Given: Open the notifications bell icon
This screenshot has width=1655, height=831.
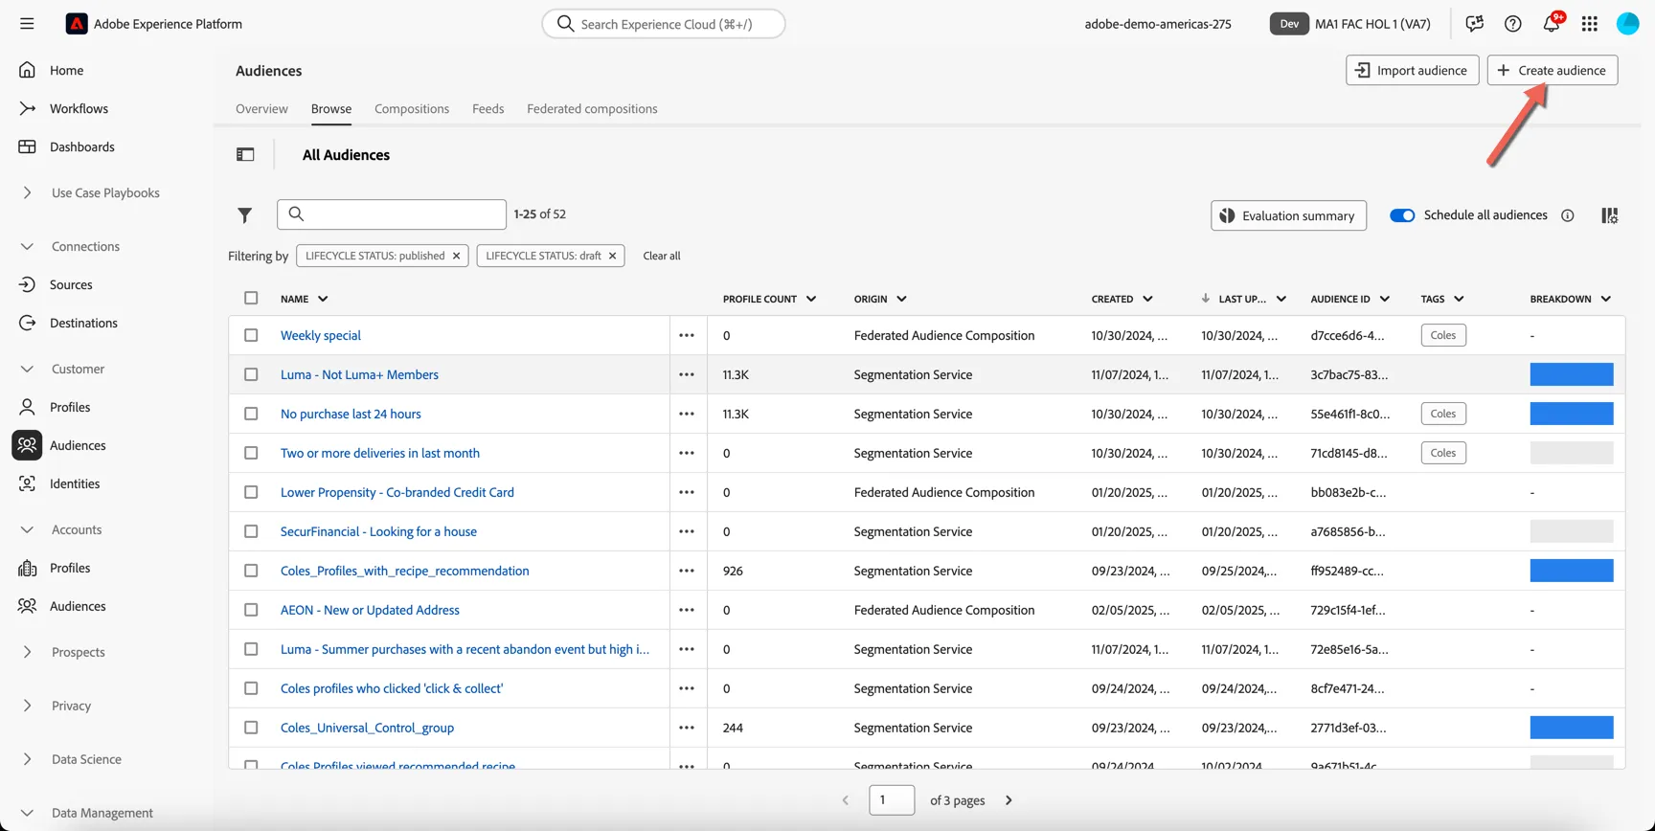Looking at the screenshot, I should pos(1551,24).
